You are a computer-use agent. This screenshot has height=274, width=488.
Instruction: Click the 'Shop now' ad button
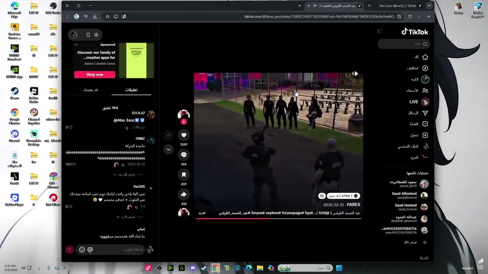[x=95, y=75]
